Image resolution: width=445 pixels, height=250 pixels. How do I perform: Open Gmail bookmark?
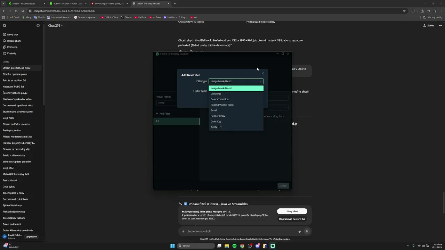tap(14, 17)
